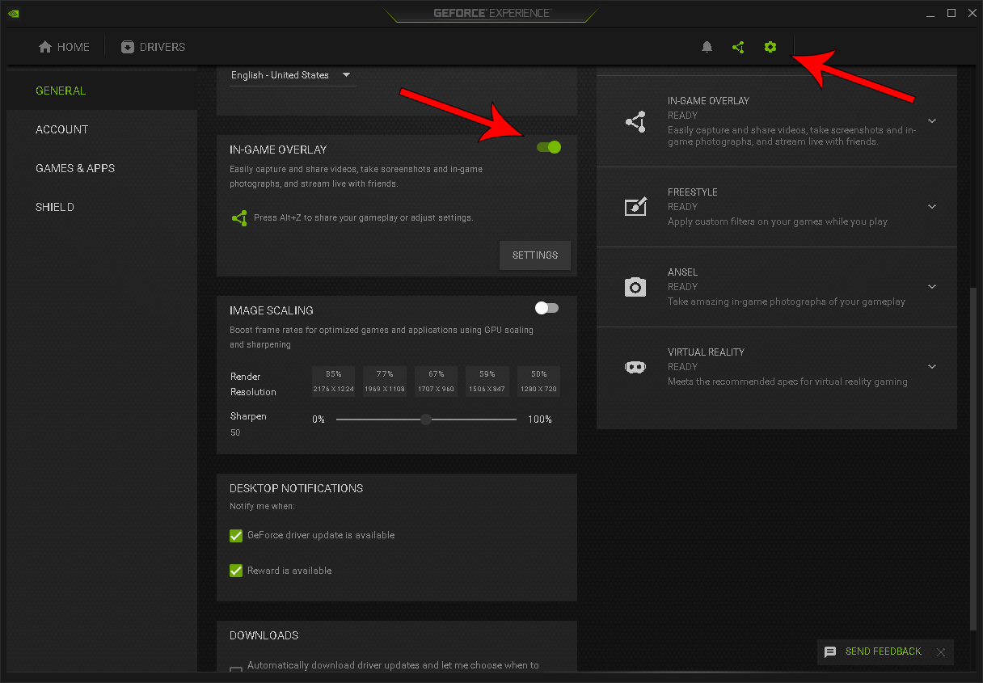Select GENERAL in the sidebar
The image size is (983, 683).
(102, 91)
